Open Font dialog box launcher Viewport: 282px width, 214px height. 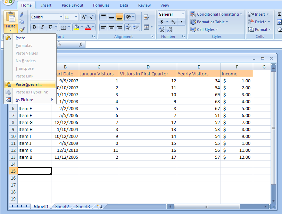pos(94,36)
